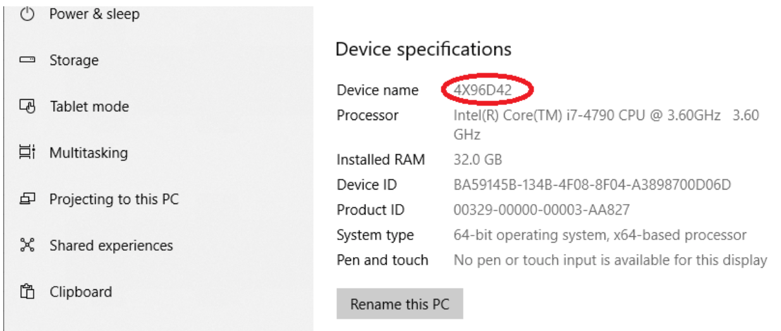
Task: Click the Tablet mode icon
Action: 27,107
